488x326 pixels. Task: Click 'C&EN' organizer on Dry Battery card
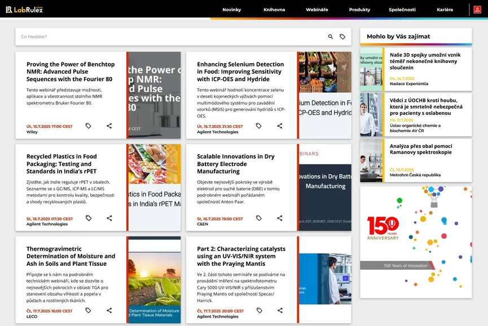point(203,224)
